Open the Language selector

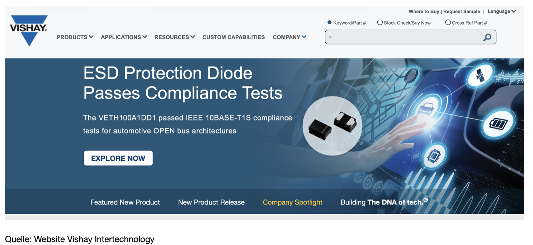pos(502,11)
